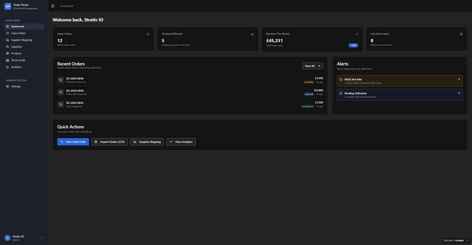The width and height of the screenshot is (472, 245).
Task: Click the Dashboard breadcrumb text
Action: coord(67,6)
